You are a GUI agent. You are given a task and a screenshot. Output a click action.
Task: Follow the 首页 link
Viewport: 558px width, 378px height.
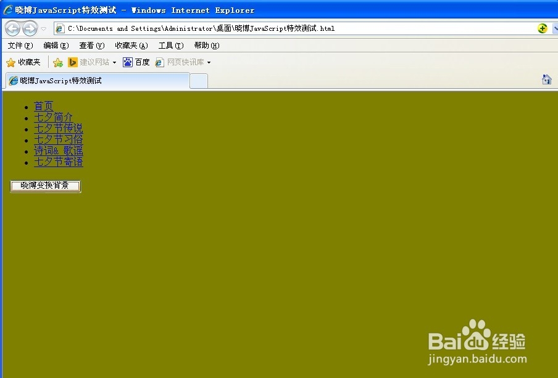click(43, 105)
